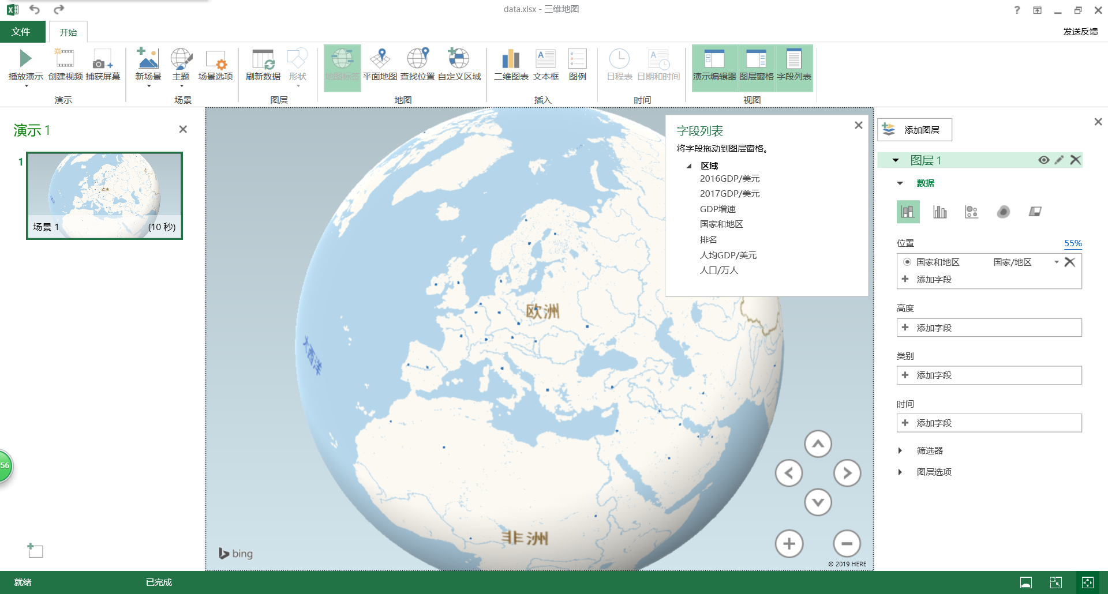1108x594 pixels.
Task: Add field under 类别 category
Action: (989, 375)
